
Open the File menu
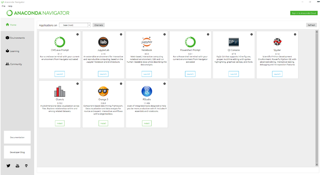click(x=4, y=6)
